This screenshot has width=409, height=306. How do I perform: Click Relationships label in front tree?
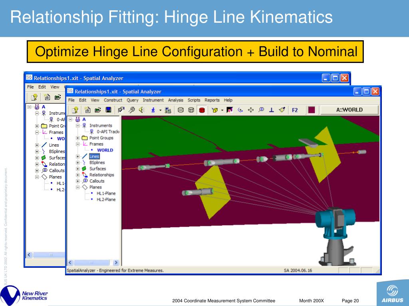[x=102, y=175]
